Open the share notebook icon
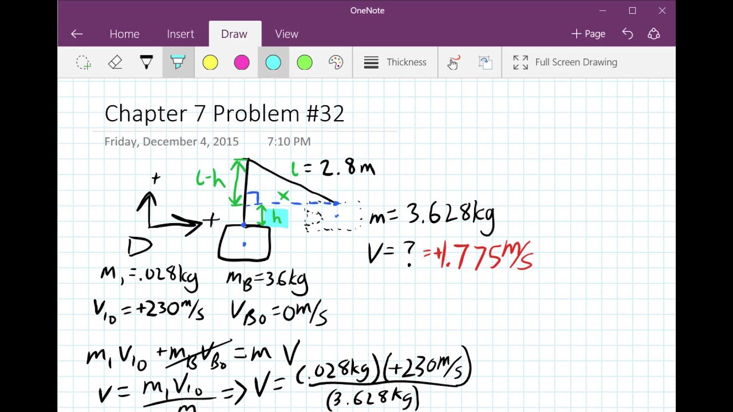This screenshot has height=412, width=733. pos(654,34)
